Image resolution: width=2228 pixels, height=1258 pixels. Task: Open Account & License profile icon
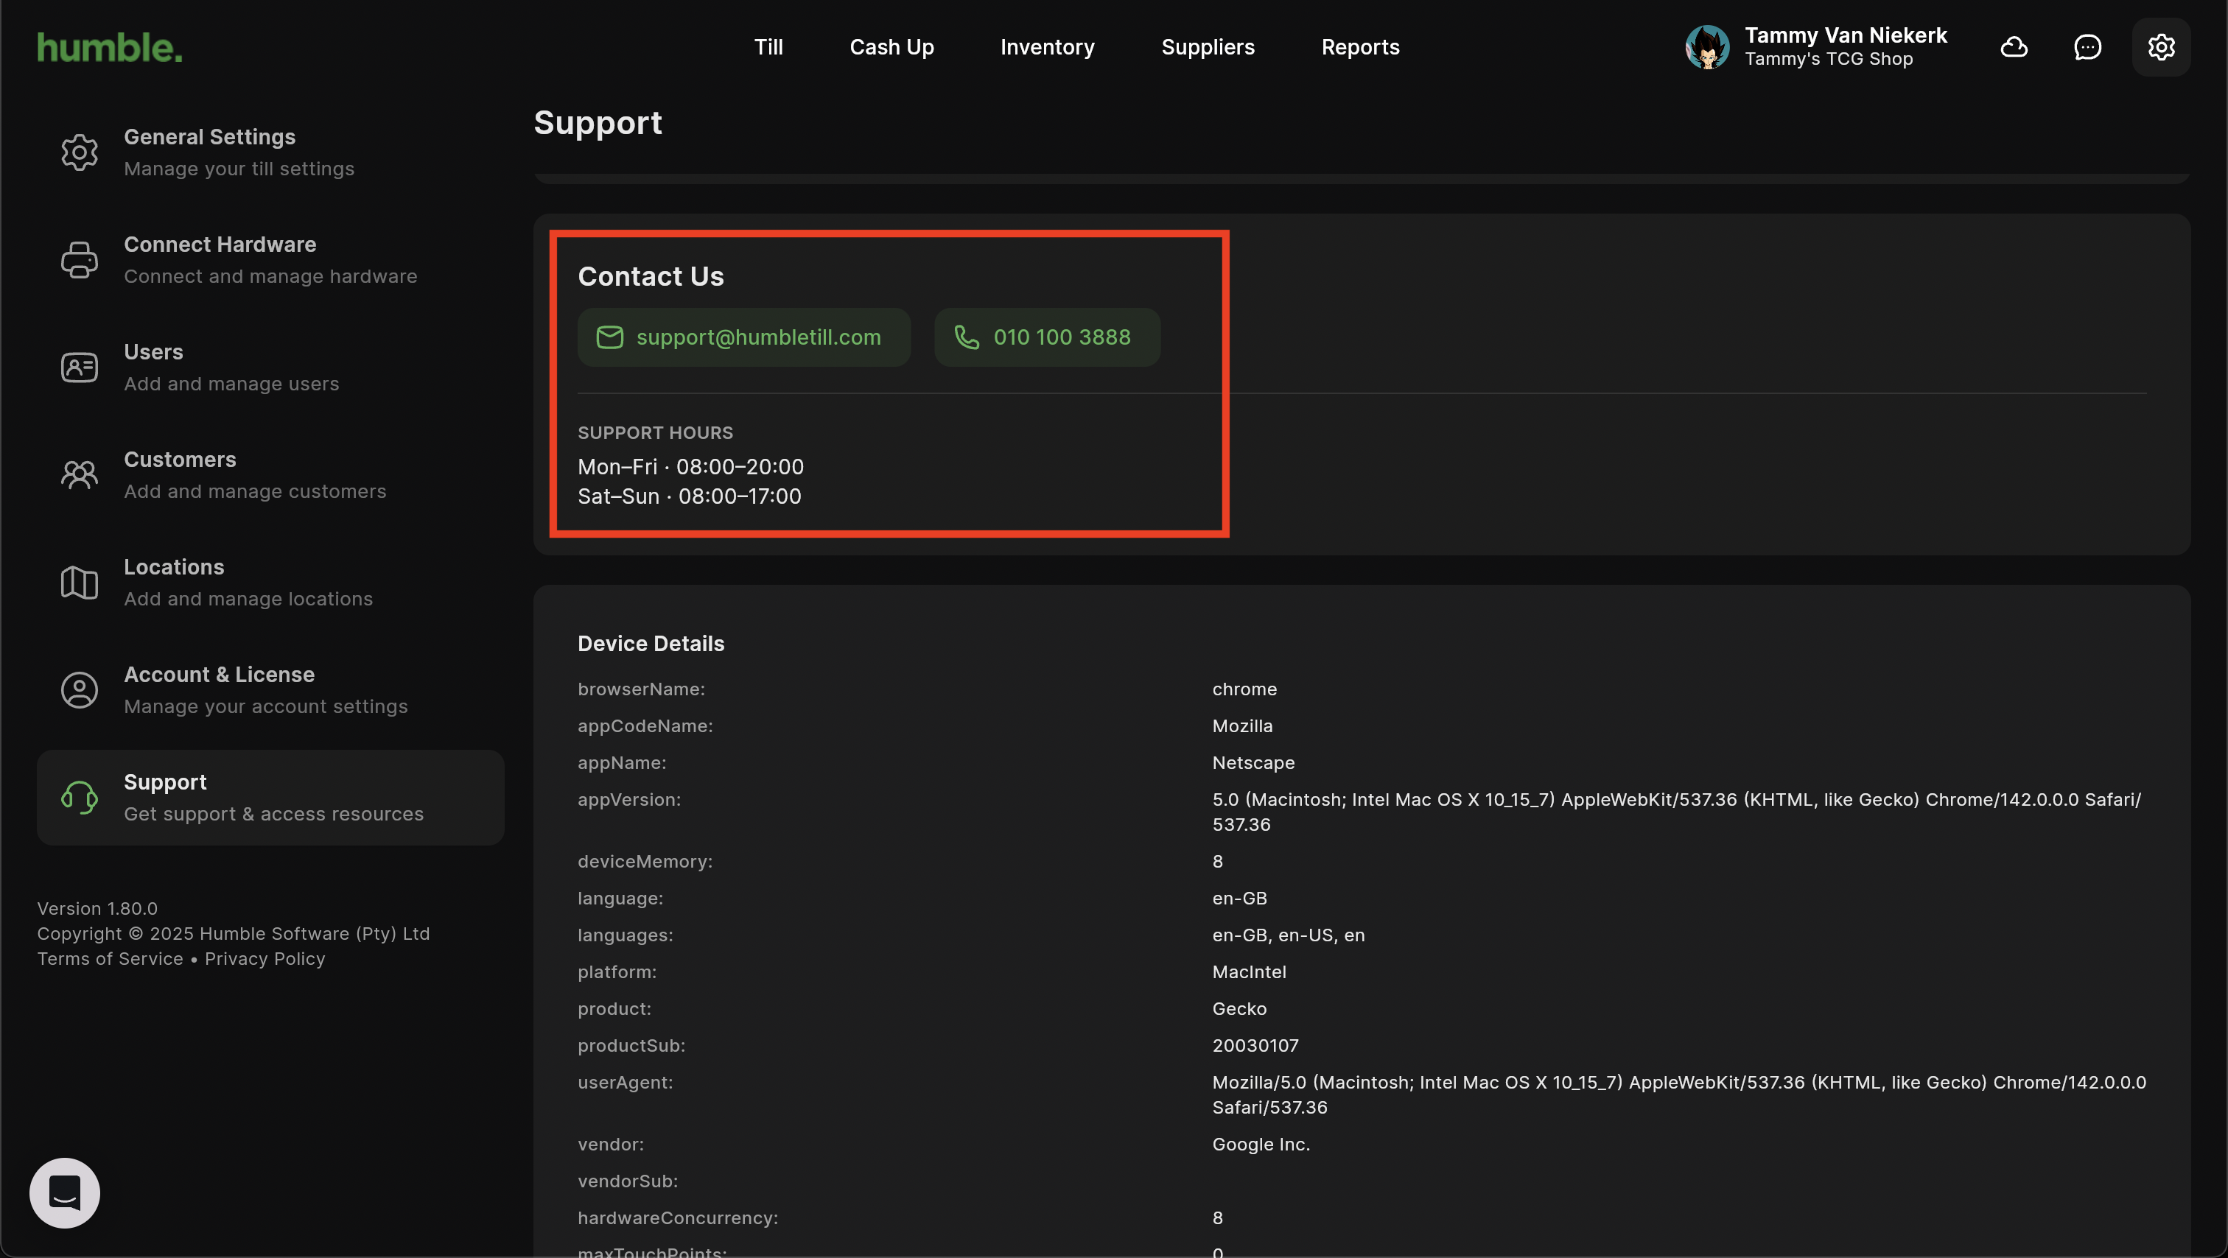(x=80, y=690)
